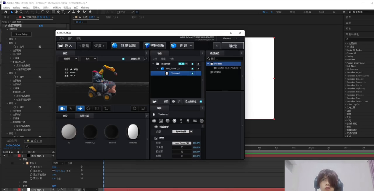This screenshot has height=191, width=374.
Task: Toggle the 对齐 snapping checkbox in the toolbar
Action: click(118, 12)
